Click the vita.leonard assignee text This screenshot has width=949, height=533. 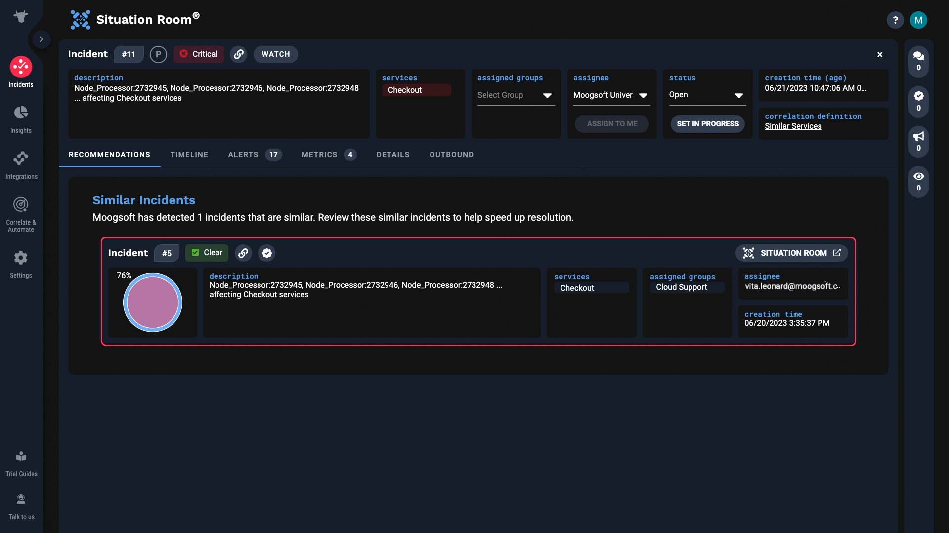point(792,286)
